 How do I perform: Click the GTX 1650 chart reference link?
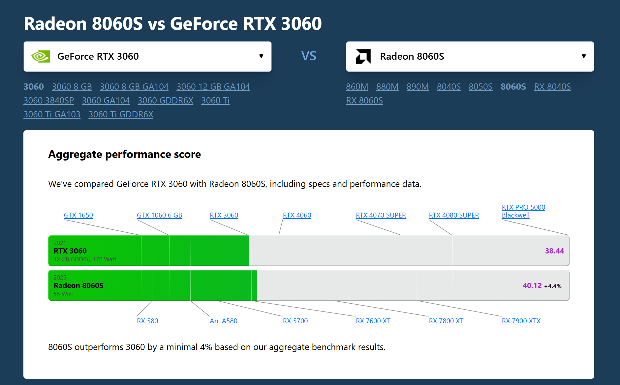(78, 215)
